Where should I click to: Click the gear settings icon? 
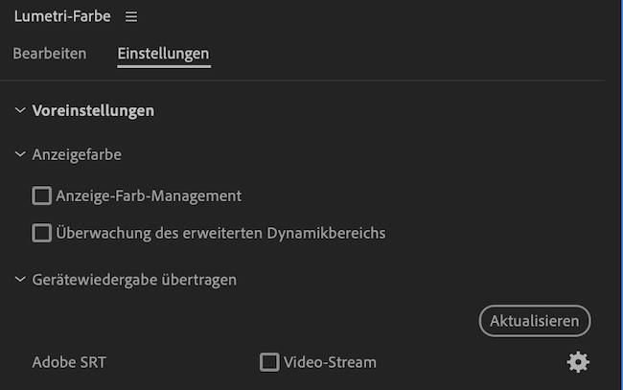[x=578, y=362]
